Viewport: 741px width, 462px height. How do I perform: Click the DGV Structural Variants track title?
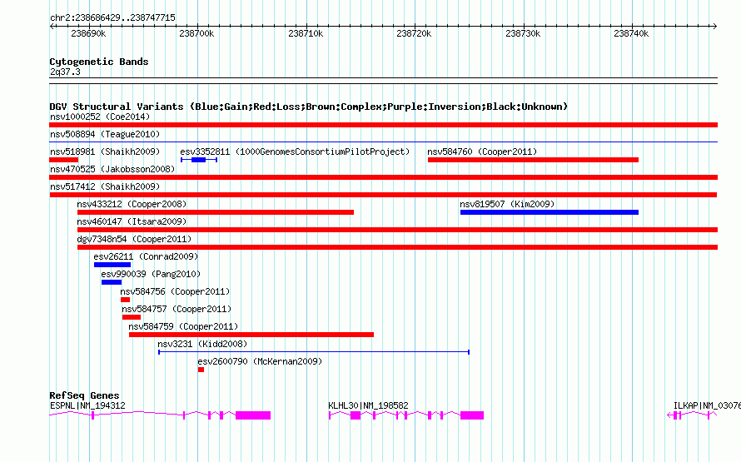coord(309,107)
